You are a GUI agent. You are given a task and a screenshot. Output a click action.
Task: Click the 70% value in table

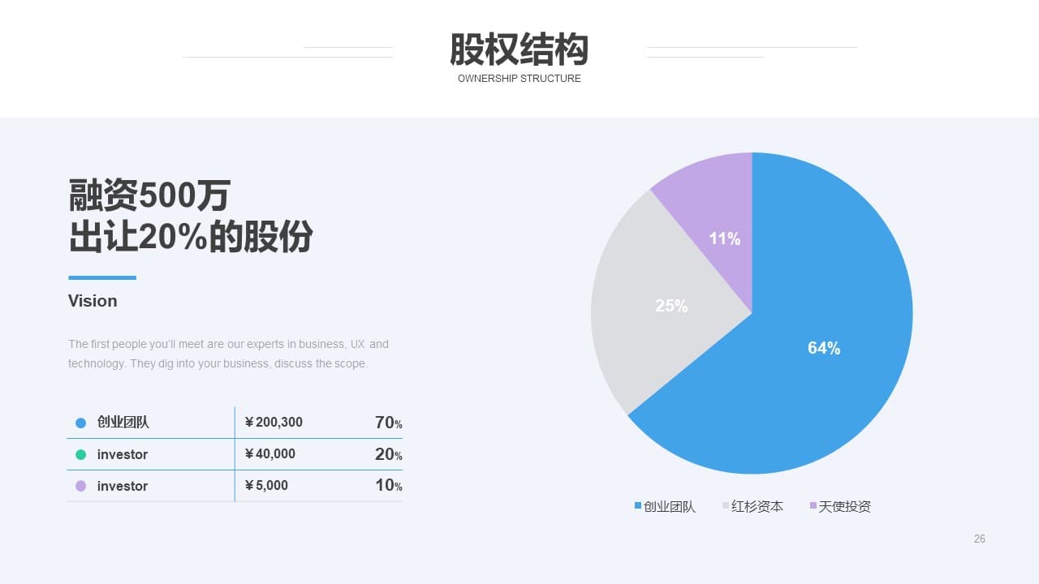[388, 423]
